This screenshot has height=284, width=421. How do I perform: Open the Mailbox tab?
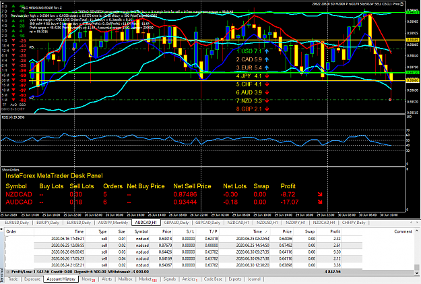(x=125, y=279)
